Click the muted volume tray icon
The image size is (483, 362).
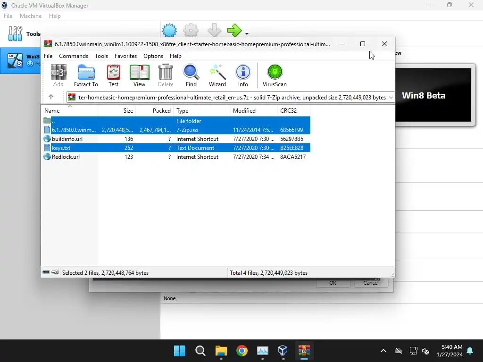pyautogui.click(x=426, y=351)
